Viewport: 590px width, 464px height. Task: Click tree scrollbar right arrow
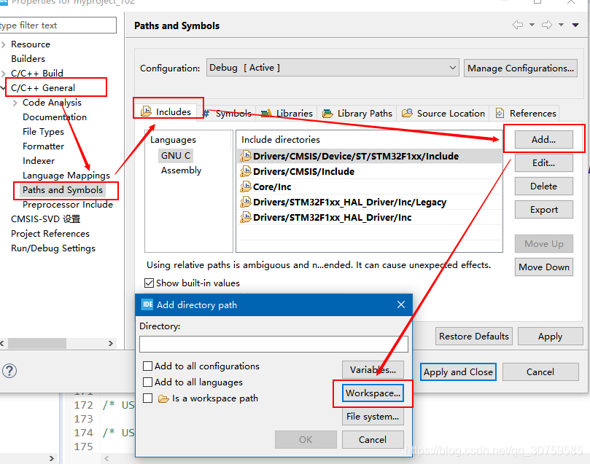tap(111, 343)
